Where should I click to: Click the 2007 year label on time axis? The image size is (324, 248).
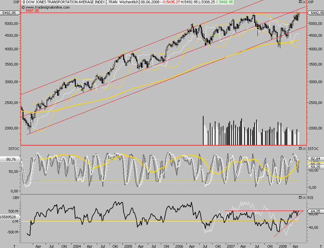(x=231, y=246)
